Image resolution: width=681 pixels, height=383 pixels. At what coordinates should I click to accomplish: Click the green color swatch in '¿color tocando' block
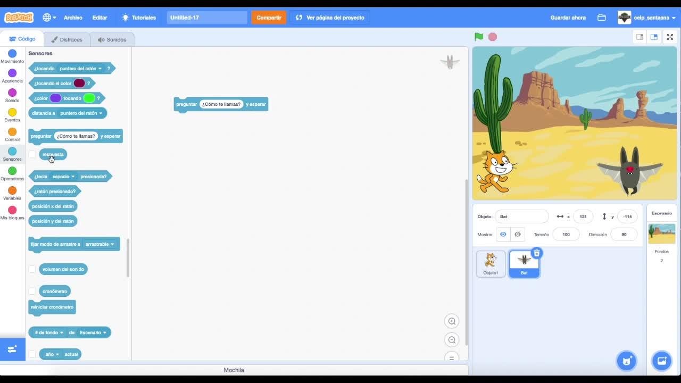[x=89, y=98]
